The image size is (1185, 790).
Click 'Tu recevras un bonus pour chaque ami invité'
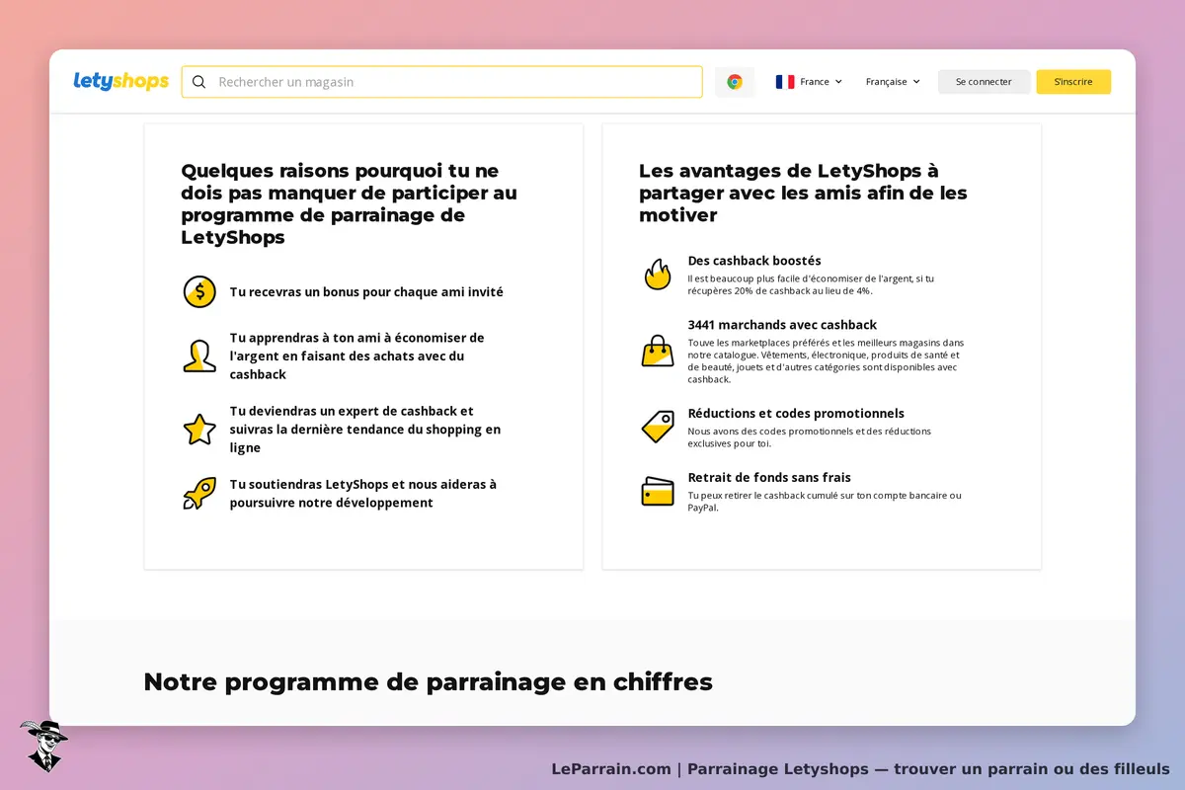click(x=366, y=292)
